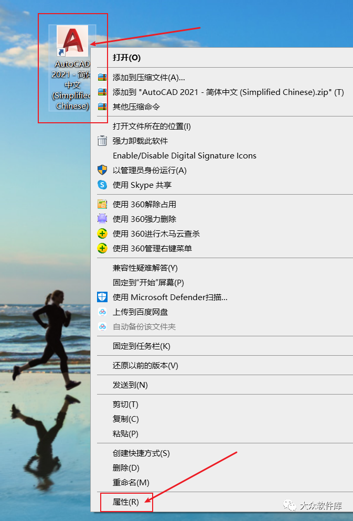Choose 以管理员身份运行(A)

point(149,170)
